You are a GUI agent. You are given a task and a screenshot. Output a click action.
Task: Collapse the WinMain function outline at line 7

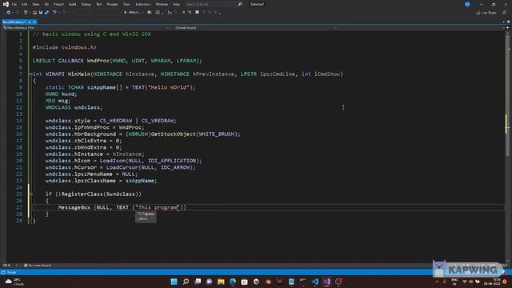(x=30, y=74)
